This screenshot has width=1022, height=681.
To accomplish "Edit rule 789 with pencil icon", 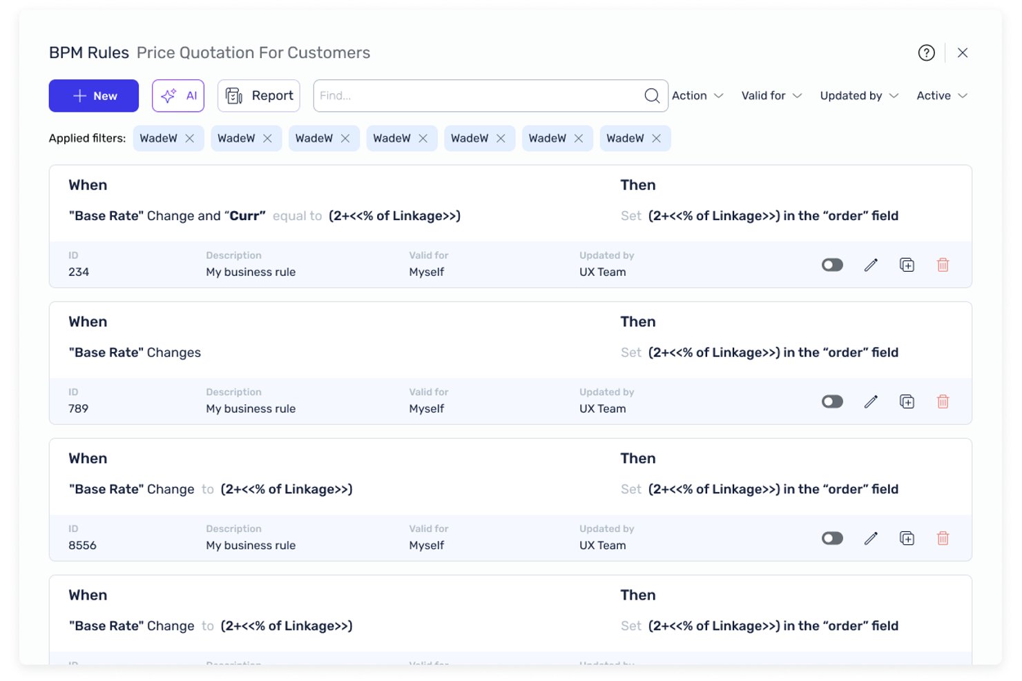I will pyautogui.click(x=871, y=402).
